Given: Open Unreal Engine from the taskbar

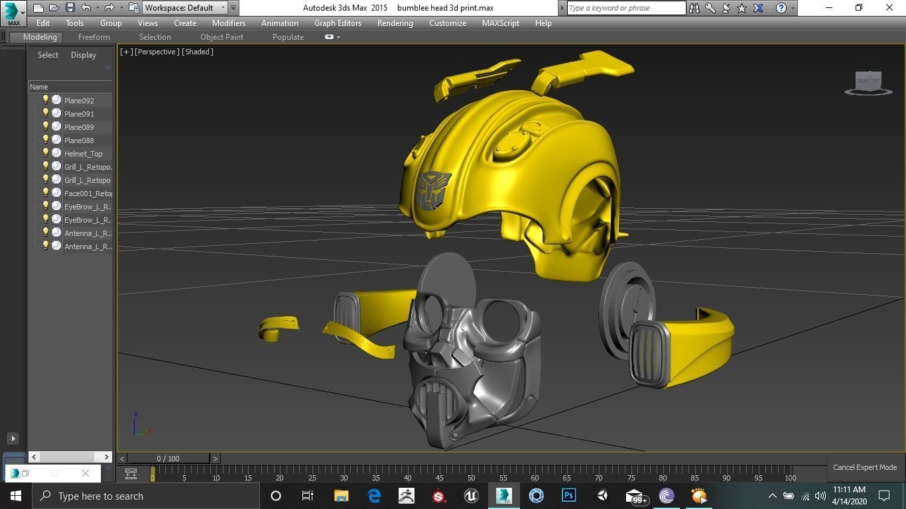Looking at the screenshot, I should coord(471,496).
